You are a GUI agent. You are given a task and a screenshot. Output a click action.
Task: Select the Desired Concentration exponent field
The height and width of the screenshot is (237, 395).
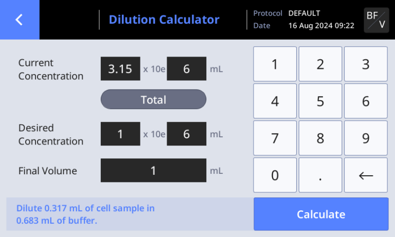tap(187, 134)
